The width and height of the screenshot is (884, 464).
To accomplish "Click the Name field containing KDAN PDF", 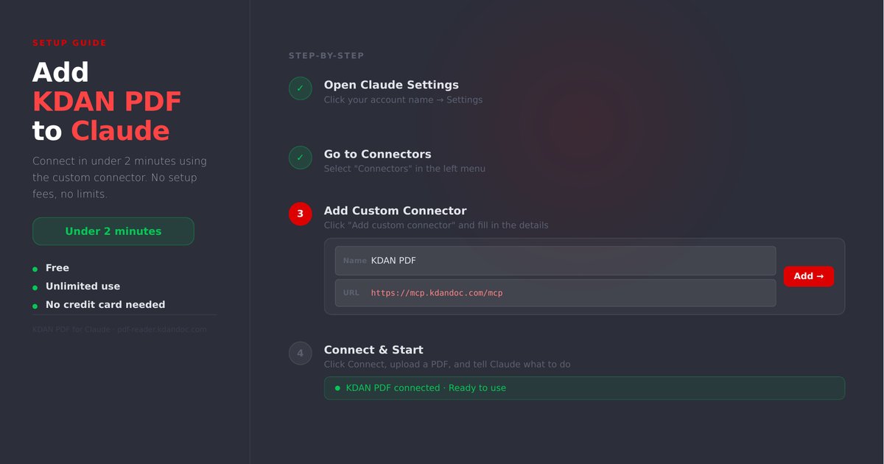I will point(555,261).
